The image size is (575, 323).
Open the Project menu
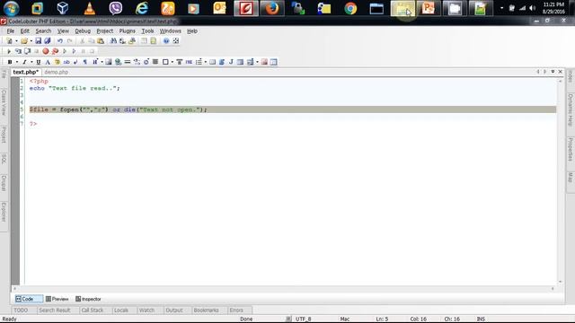(104, 31)
